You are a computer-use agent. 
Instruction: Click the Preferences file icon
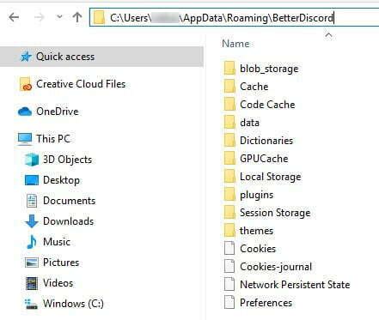pos(229,303)
